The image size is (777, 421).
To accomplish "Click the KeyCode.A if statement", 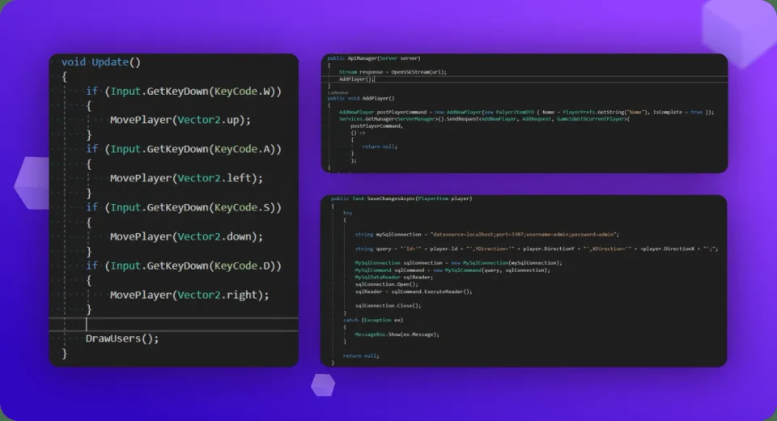I will pyautogui.click(x=184, y=149).
